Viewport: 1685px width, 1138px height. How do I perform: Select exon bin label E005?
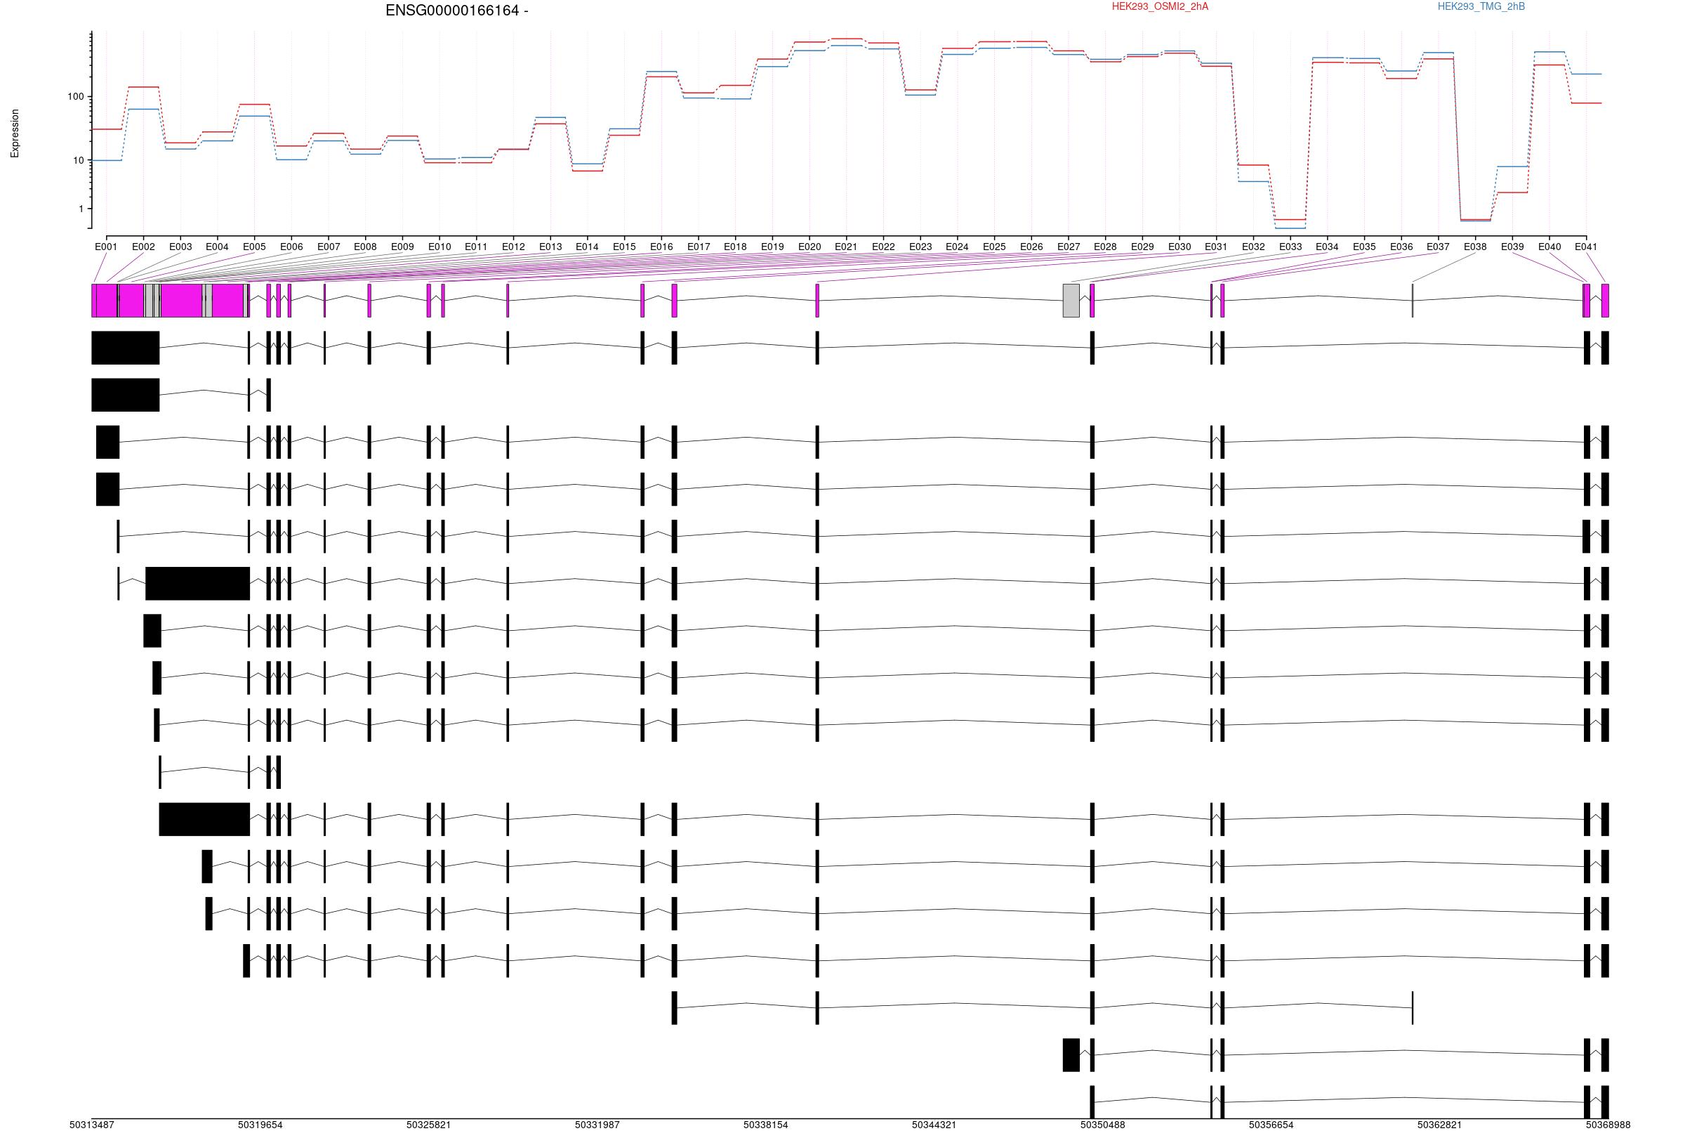tap(254, 247)
